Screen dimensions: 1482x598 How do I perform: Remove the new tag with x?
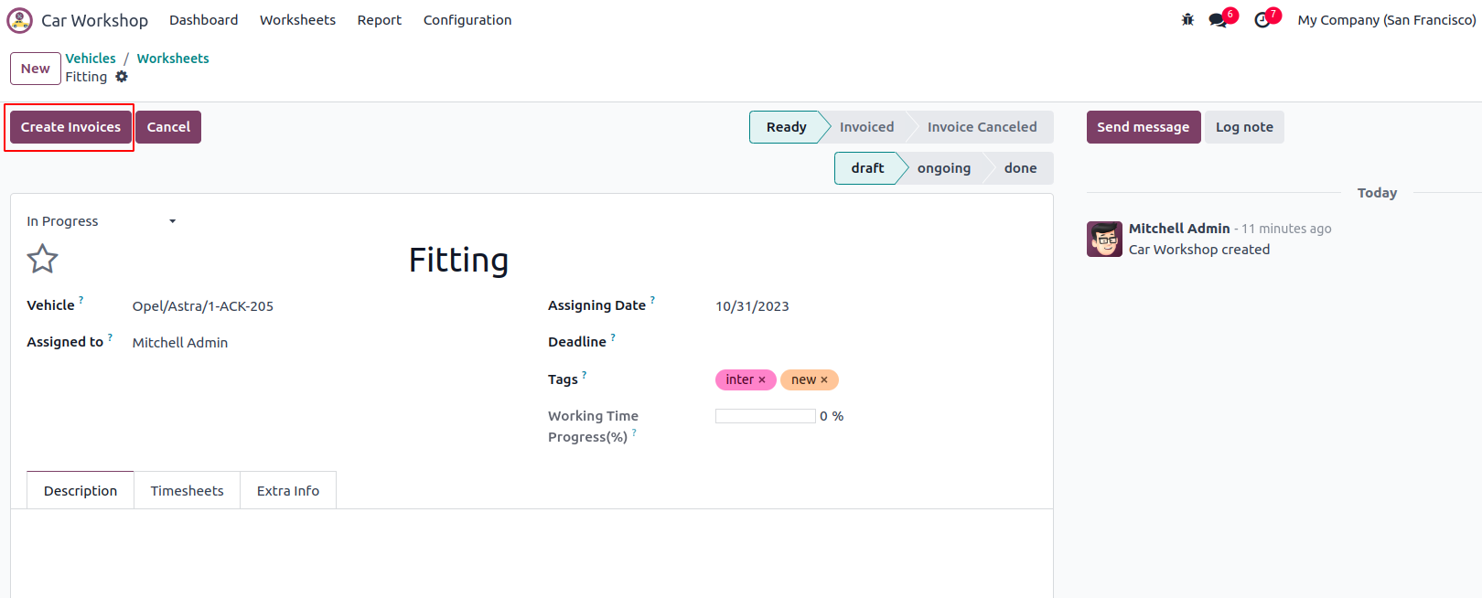point(824,379)
